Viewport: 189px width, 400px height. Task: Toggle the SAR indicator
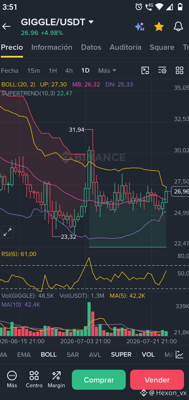tap(73, 354)
